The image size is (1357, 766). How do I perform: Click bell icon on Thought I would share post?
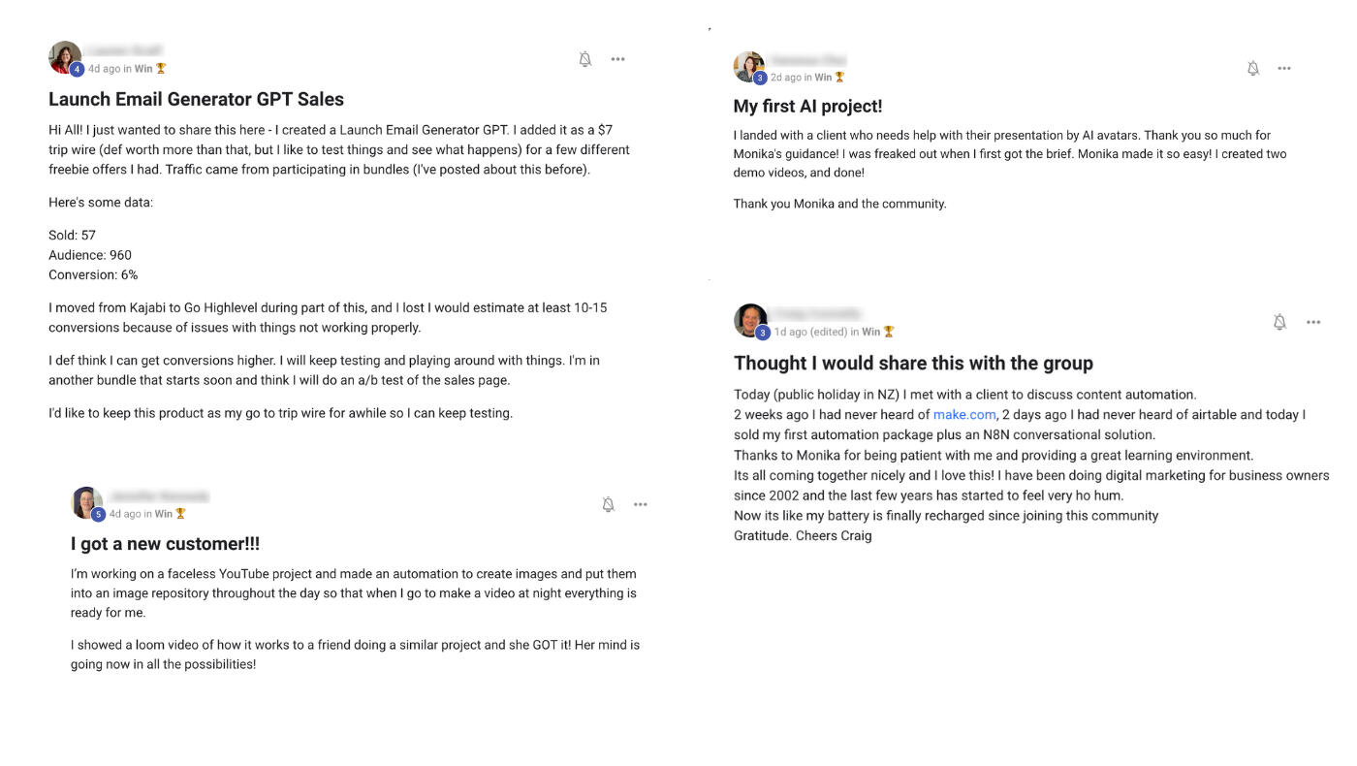point(1279,322)
